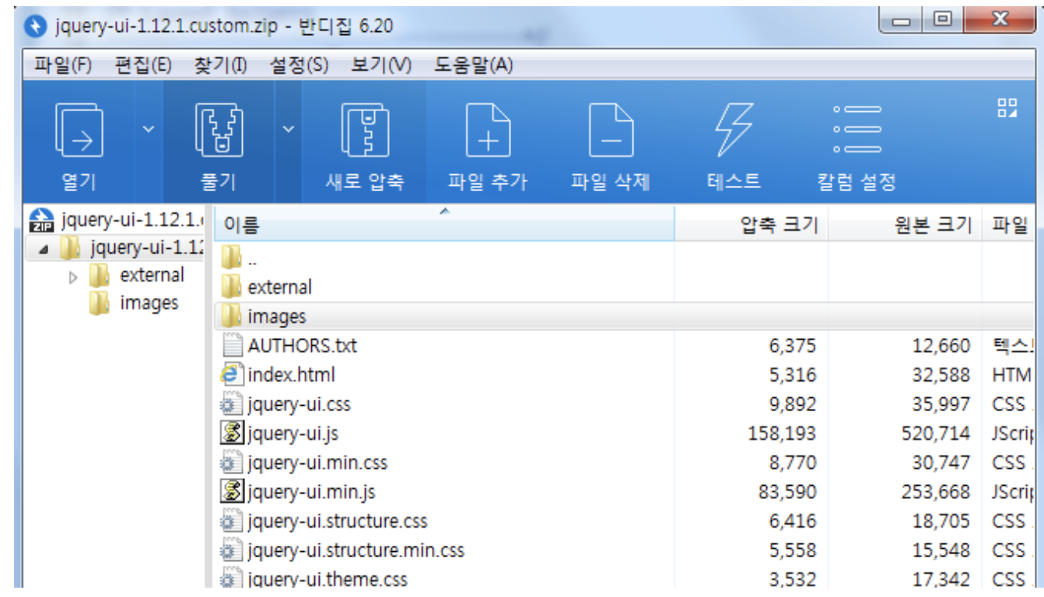Click the 새로 압축 toolbar icon
Image resolution: width=1044 pixels, height=597 pixels.
tap(365, 131)
